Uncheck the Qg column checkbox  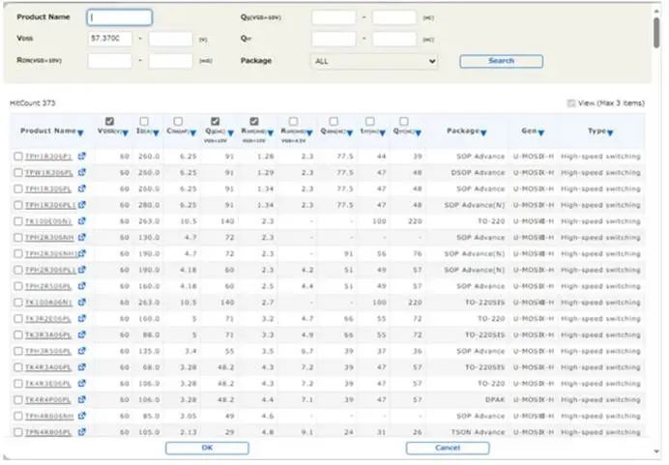click(215, 121)
